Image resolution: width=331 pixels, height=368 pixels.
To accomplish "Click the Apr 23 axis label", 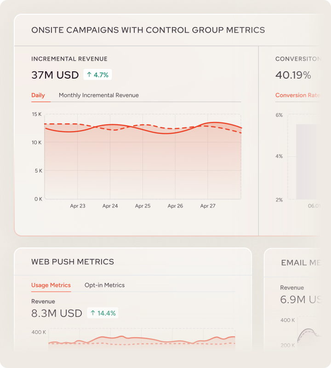I will [x=78, y=206].
